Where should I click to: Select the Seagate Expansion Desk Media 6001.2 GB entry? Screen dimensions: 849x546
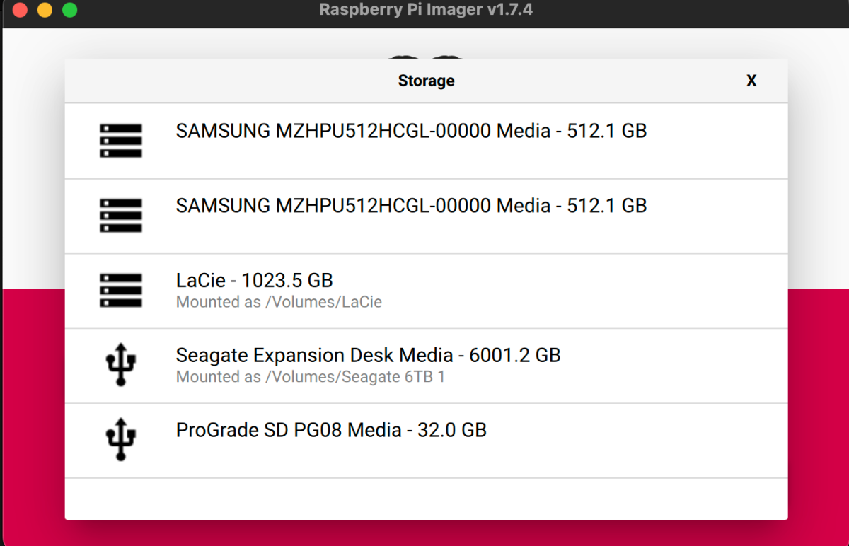pyautogui.click(x=426, y=366)
